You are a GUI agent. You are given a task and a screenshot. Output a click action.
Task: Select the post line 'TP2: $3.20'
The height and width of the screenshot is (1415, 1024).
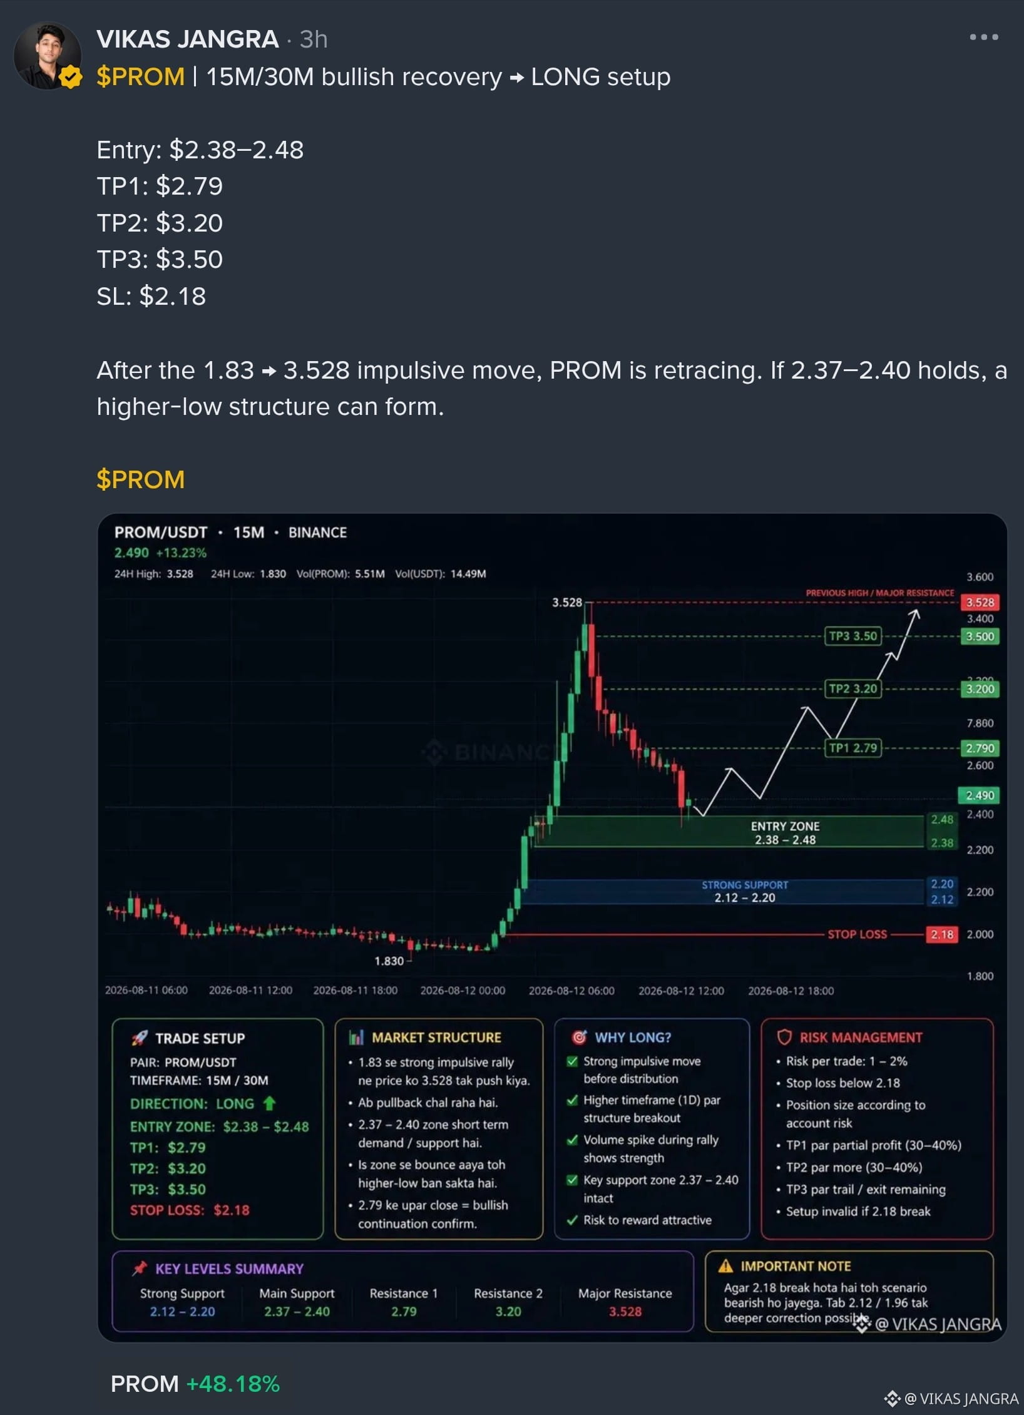click(x=160, y=223)
